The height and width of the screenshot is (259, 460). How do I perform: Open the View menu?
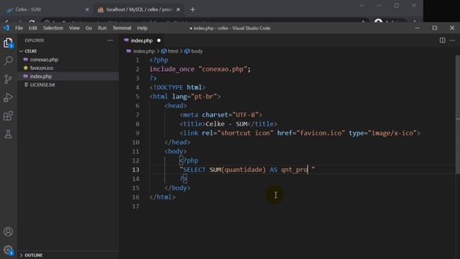74,28
